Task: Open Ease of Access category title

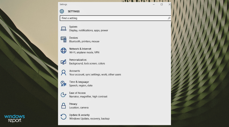Action: 77,93
